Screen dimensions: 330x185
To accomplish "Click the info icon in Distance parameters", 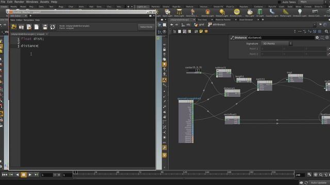I will [327, 38].
